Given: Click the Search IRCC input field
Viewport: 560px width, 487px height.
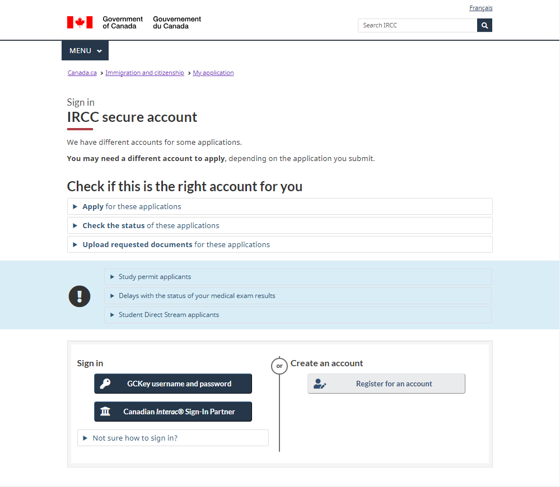Looking at the screenshot, I should click(x=417, y=25).
